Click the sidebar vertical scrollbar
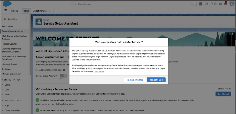Screen dimensions: 236x114 (x=30, y=45)
